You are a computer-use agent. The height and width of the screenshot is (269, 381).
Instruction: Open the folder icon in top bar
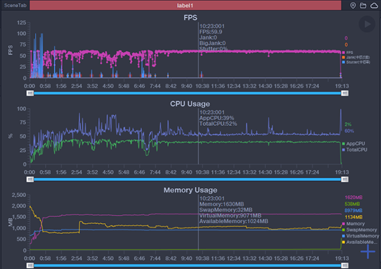[x=363, y=5]
